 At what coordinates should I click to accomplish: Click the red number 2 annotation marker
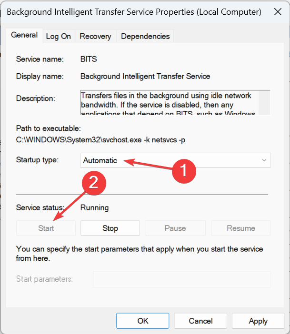94,183
